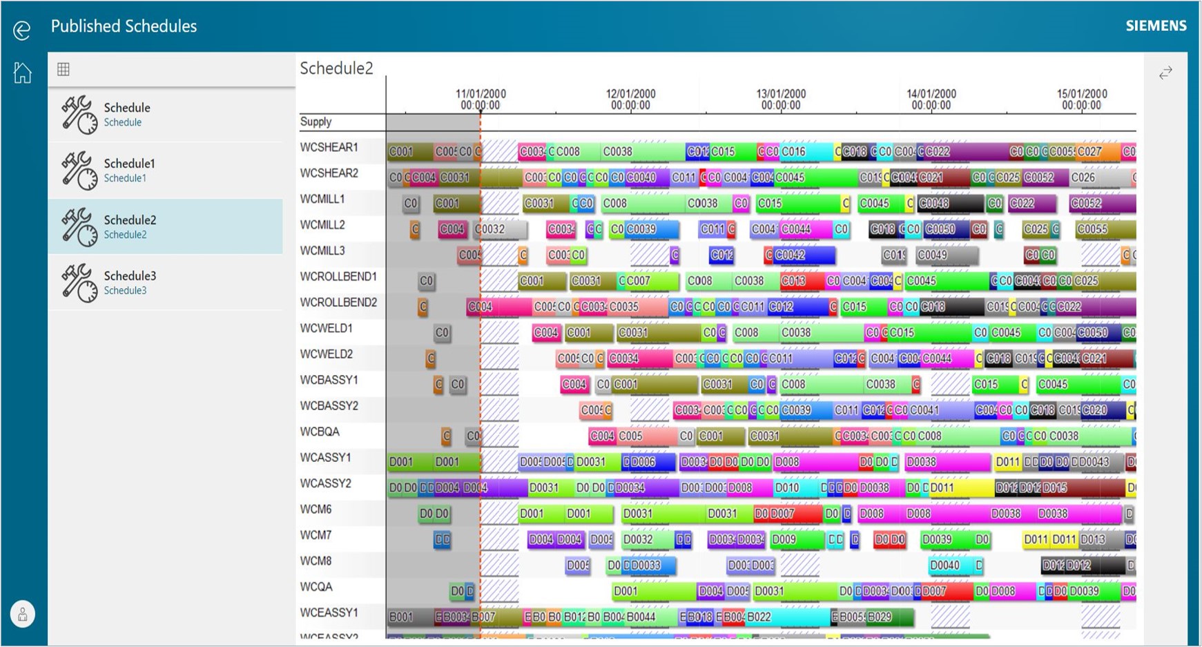Image resolution: width=1202 pixels, height=647 pixels.
Task: Click the 12/01/2000 timeline date header
Action: (x=630, y=99)
